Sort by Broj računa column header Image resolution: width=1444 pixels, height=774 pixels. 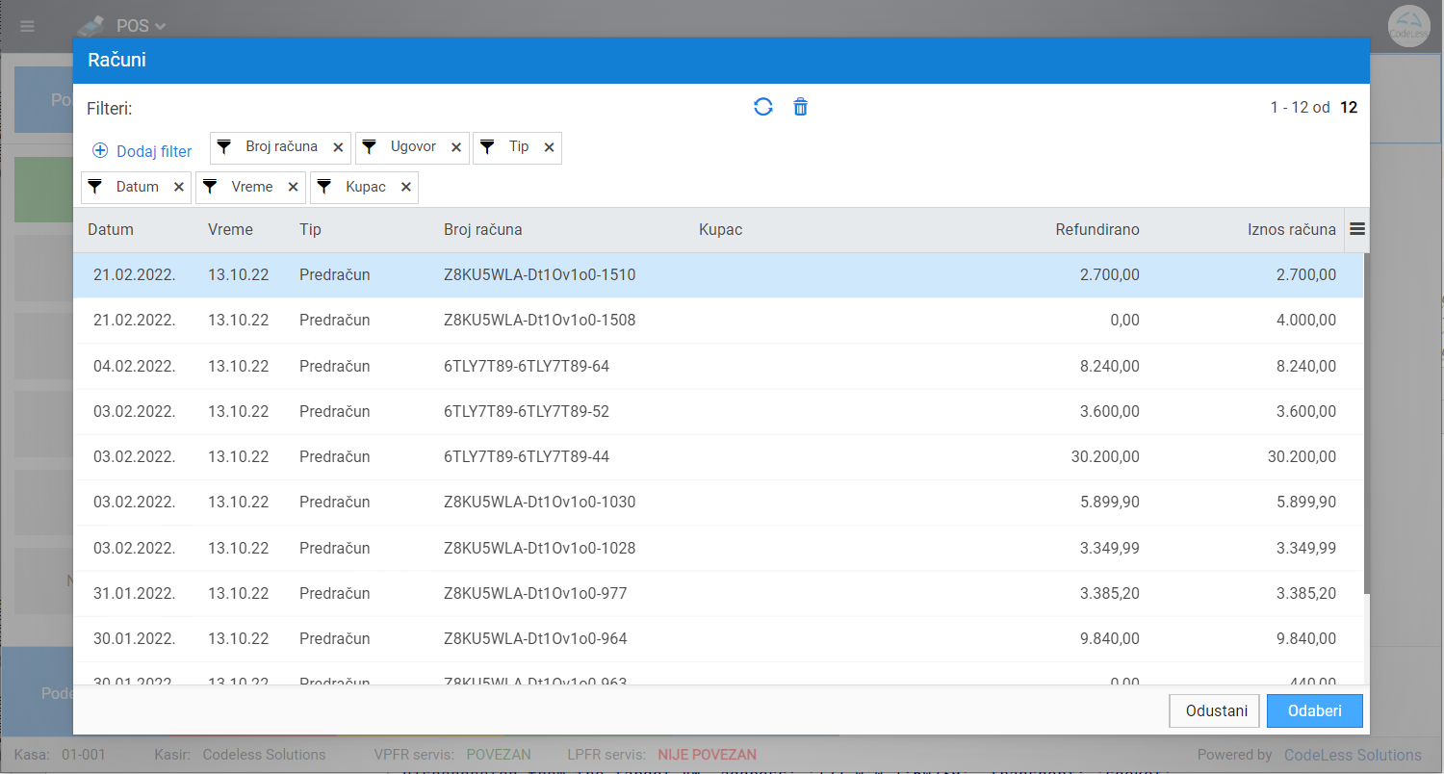483,229
